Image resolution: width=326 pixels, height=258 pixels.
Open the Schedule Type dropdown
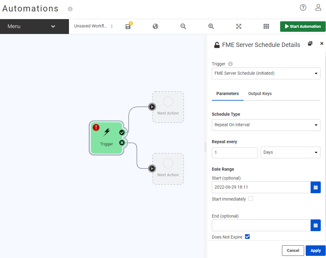(x=266, y=125)
